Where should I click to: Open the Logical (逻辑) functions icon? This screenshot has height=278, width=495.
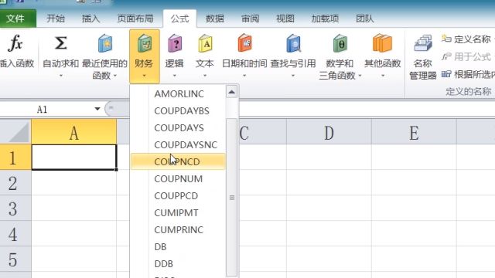pyautogui.click(x=175, y=43)
